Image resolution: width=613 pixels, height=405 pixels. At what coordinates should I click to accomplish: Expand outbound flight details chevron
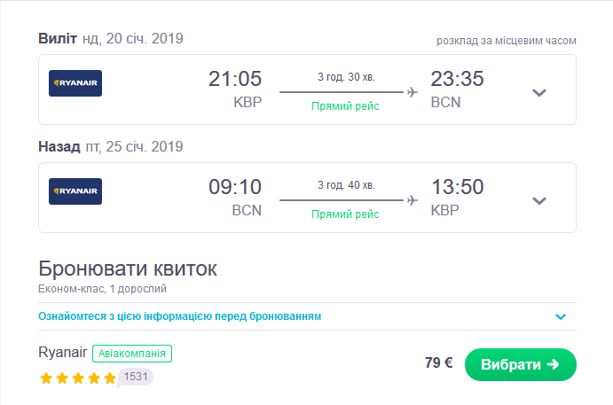pos(538,93)
